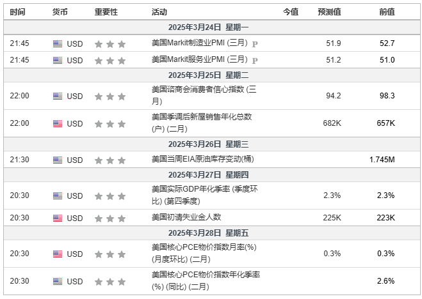Click US flag icon in 美国咨商会消费者信心指数 row
Screen dimensions: 422x299
pyautogui.click(x=58, y=96)
